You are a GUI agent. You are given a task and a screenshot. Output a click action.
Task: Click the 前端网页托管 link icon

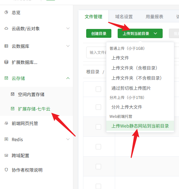6,123
